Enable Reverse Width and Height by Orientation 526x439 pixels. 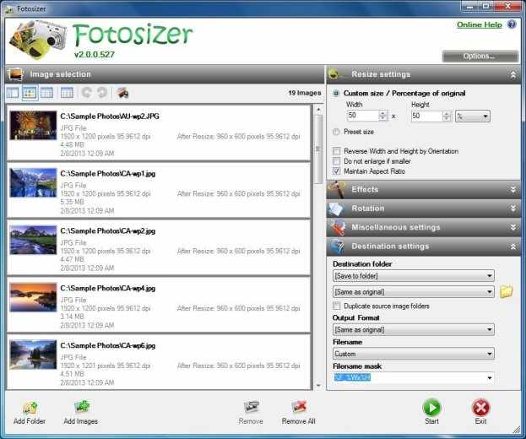pos(338,151)
